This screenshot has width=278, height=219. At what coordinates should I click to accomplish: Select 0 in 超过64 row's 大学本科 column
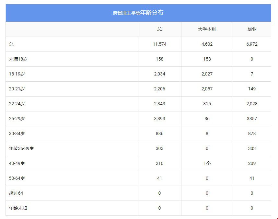click(x=207, y=193)
